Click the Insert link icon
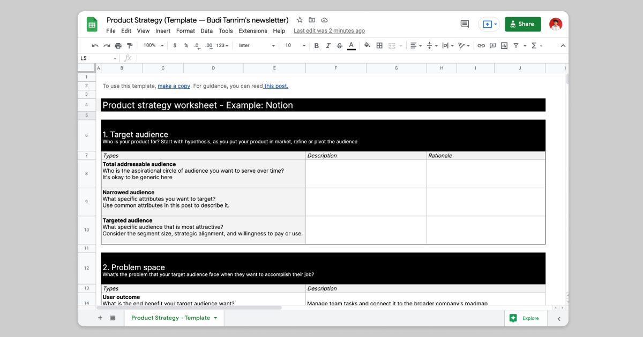The height and width of the screenshot is (337, 643). point(481,46)
